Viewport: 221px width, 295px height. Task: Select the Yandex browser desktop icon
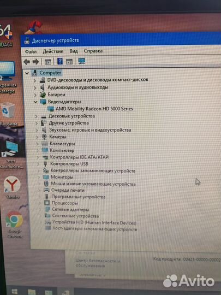(x=13, y=188)
